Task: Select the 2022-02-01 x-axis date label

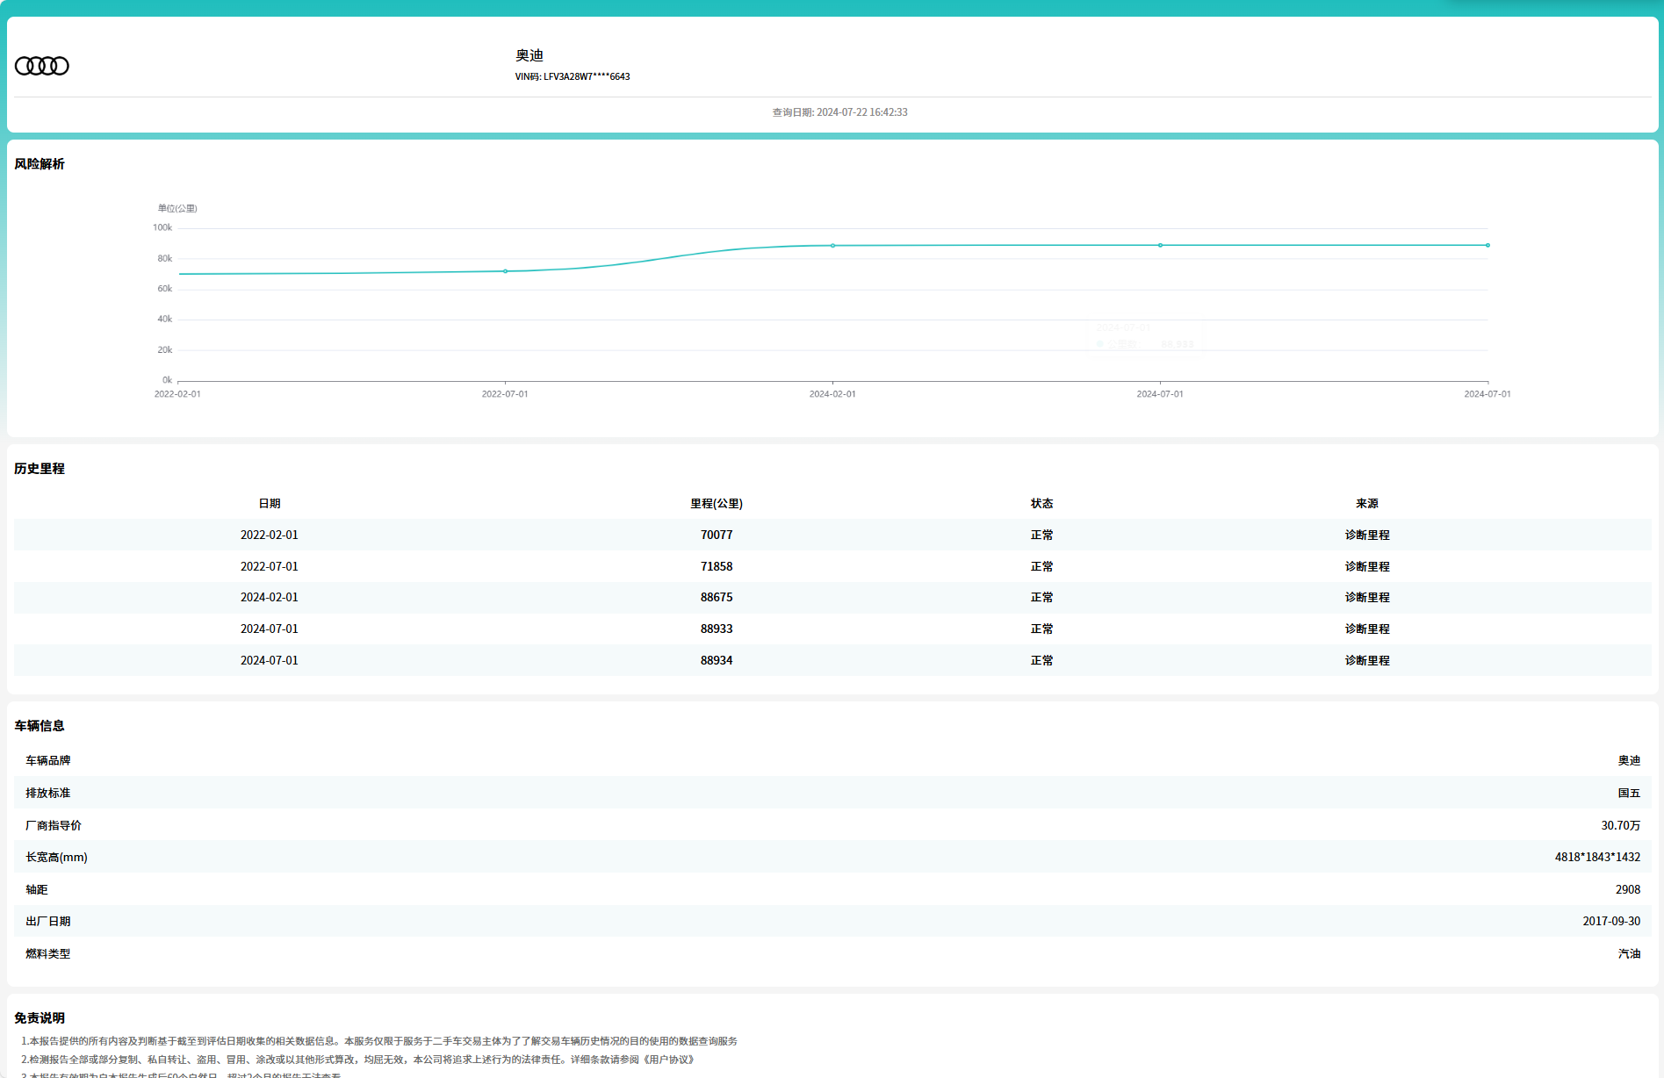Action: coord(177,394)
